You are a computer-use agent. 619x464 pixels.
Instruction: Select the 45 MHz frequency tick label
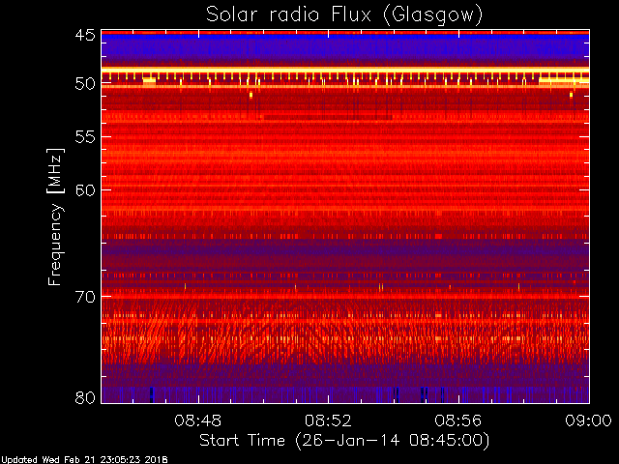85,35
